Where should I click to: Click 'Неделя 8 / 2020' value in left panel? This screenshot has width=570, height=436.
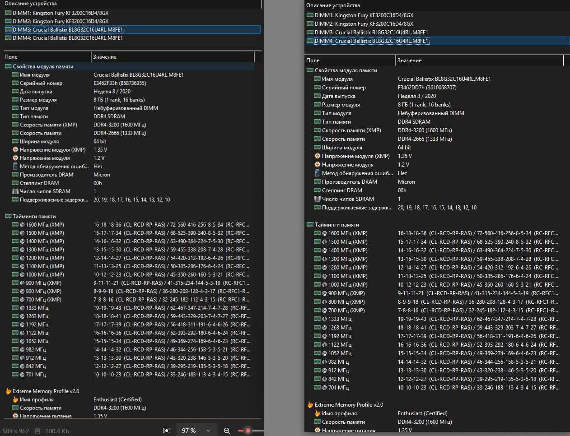[112, 92]
